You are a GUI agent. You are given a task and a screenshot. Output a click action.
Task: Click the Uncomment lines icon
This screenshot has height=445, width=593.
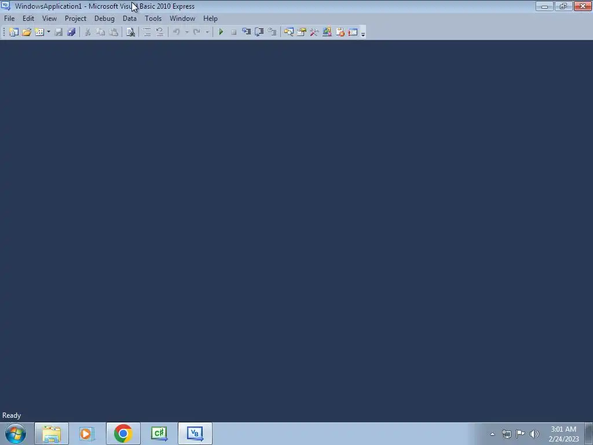click(160, 32)
